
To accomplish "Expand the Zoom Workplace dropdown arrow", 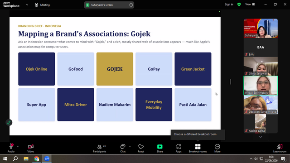I will coord(27,5).
